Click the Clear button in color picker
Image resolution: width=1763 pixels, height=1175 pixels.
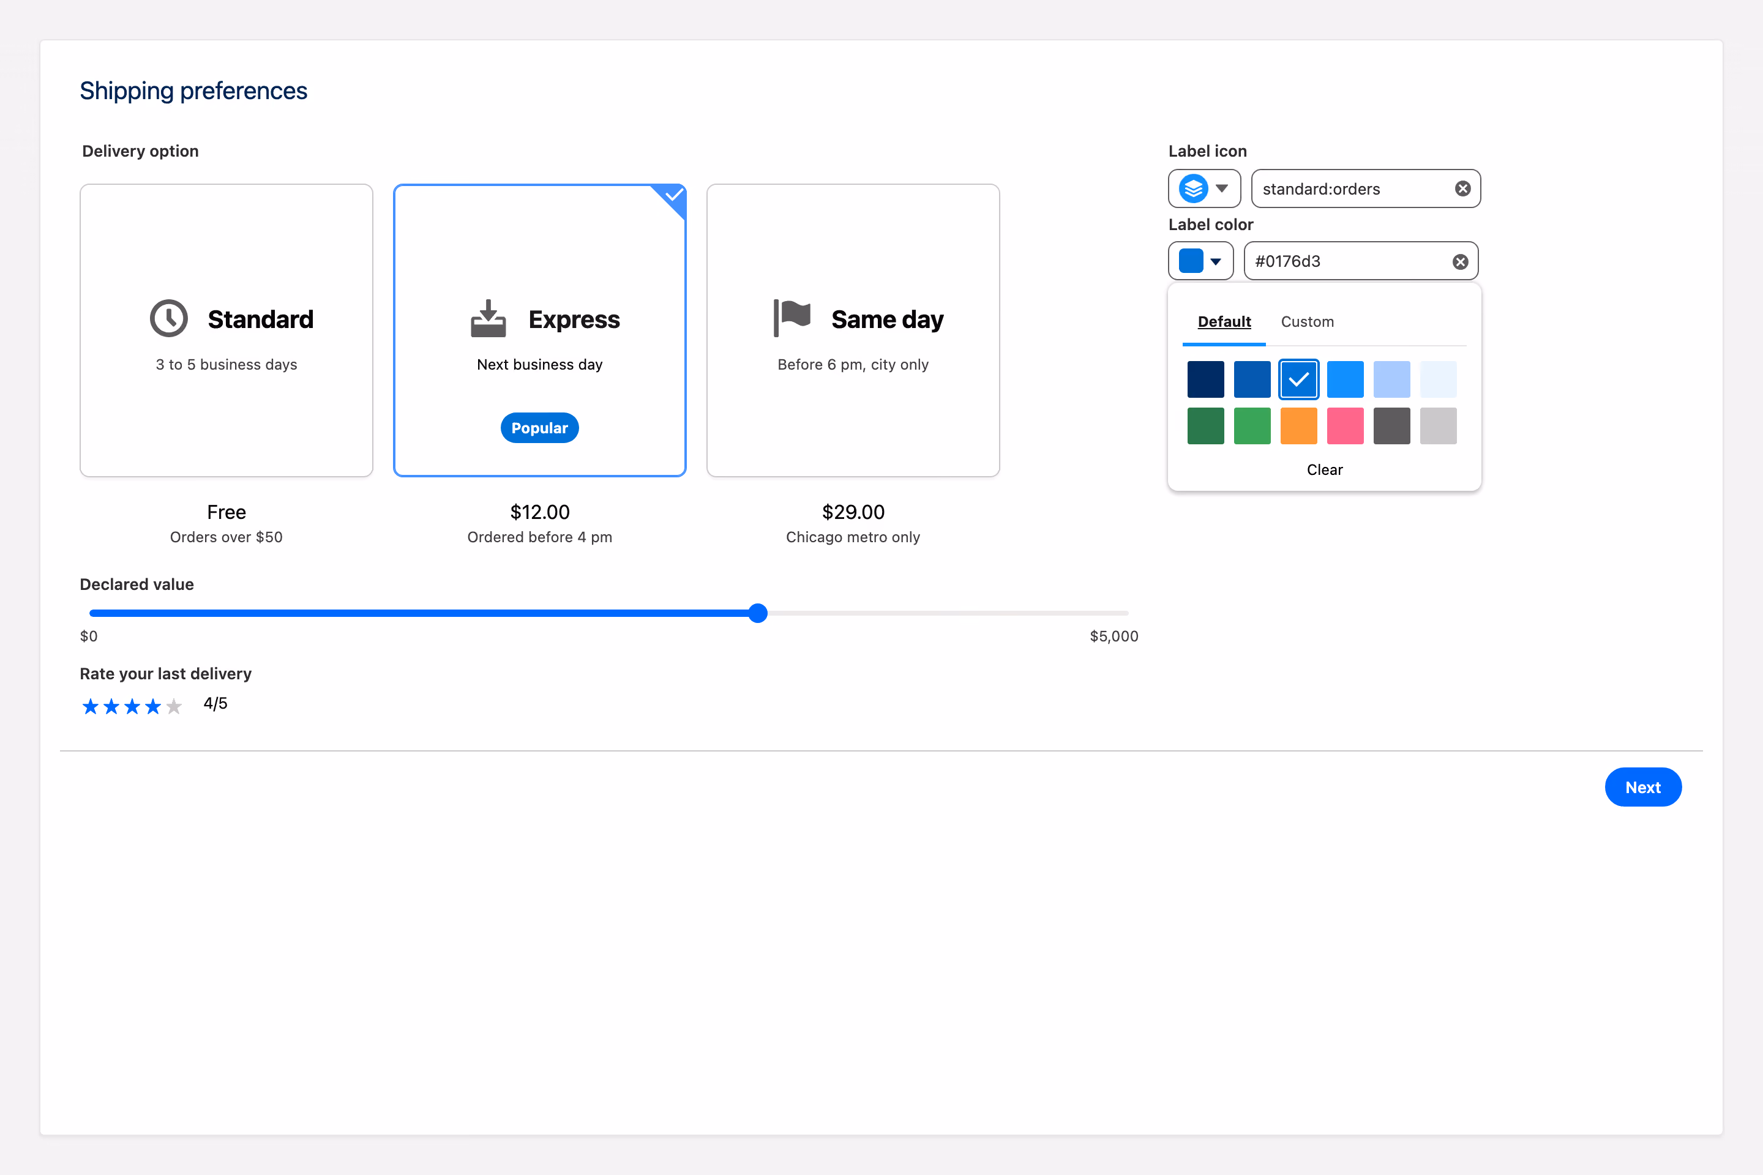(x=1325, y=470)
